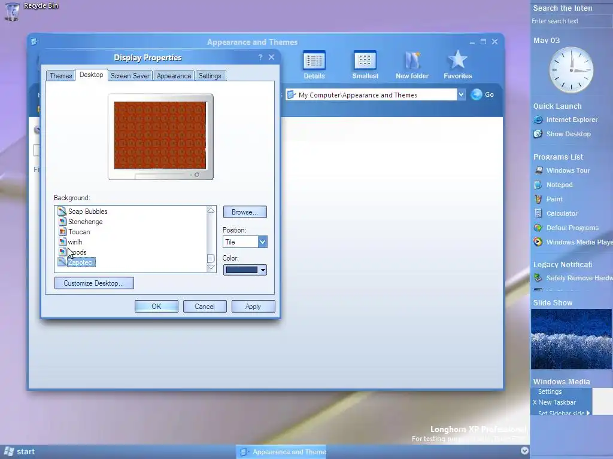
Task: Click the Browse... button
Action: click(x=245, y=212)
